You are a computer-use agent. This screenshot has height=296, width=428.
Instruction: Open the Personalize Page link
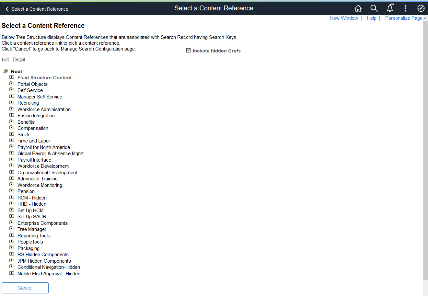404,18
